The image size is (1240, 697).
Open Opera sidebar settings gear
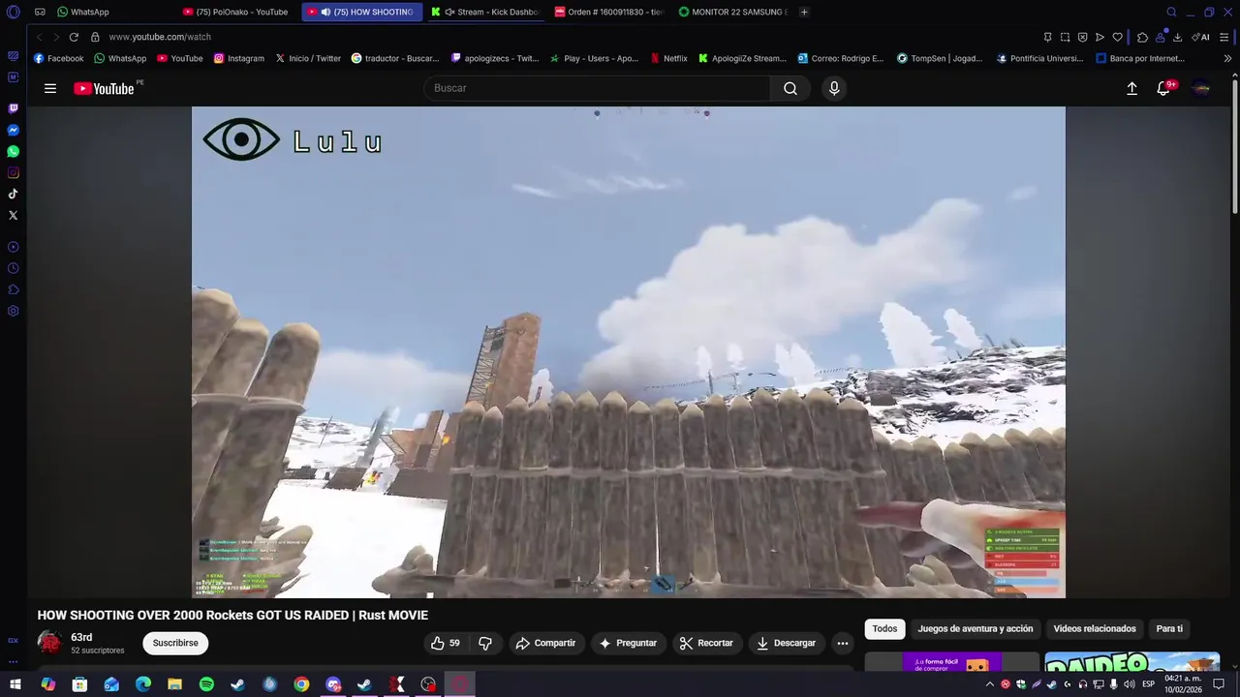(x=13, y=311)
